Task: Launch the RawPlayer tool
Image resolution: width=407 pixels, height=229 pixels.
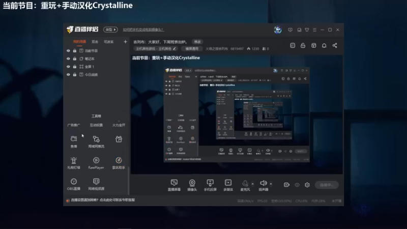Action: 96,163
